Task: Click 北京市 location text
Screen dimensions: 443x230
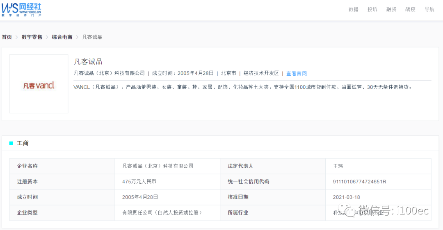Action: (228, 73)
